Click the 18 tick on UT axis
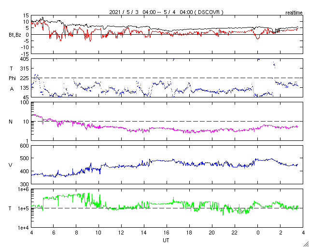Viewport: 309px width, 247px height. [x=190, y=233]
